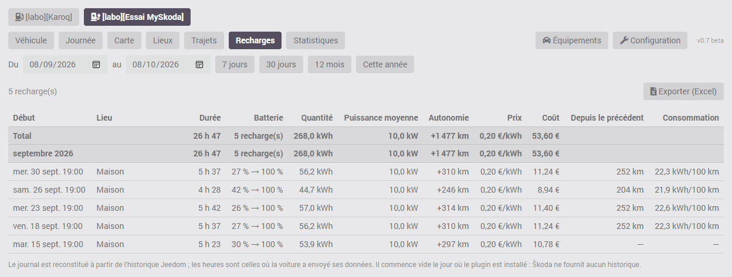Click the septembre 2026 group row label
This screenshot has height=277, width=732.
43,153
